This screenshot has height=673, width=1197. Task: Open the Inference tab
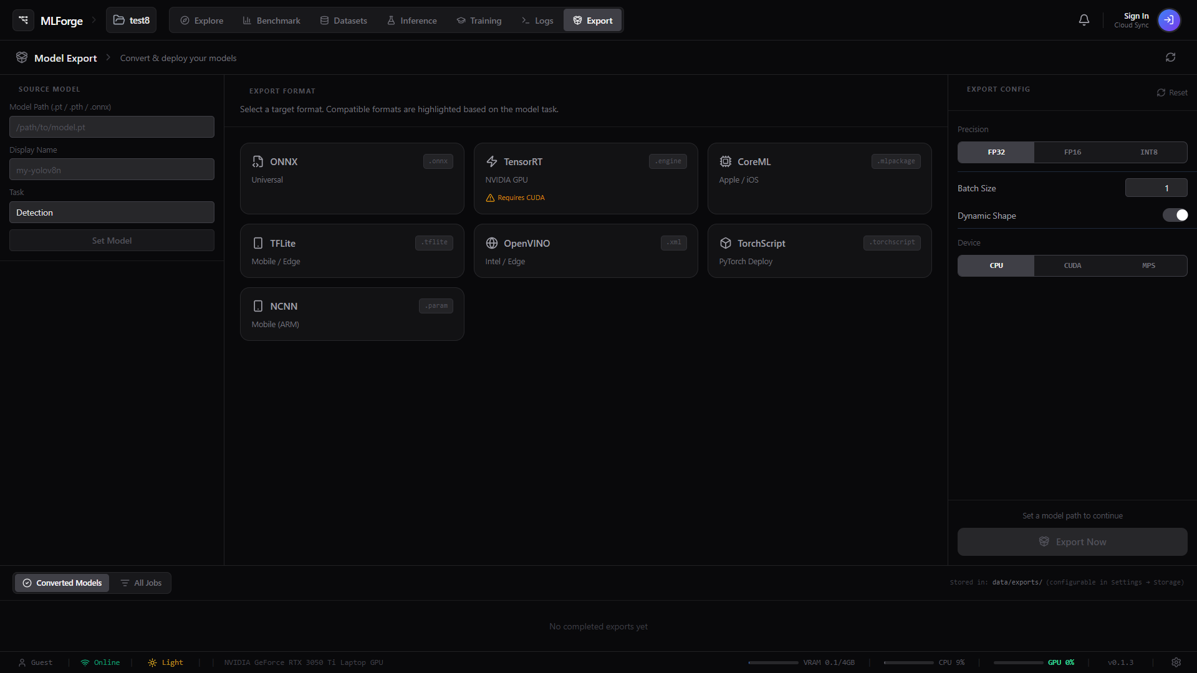411,21
